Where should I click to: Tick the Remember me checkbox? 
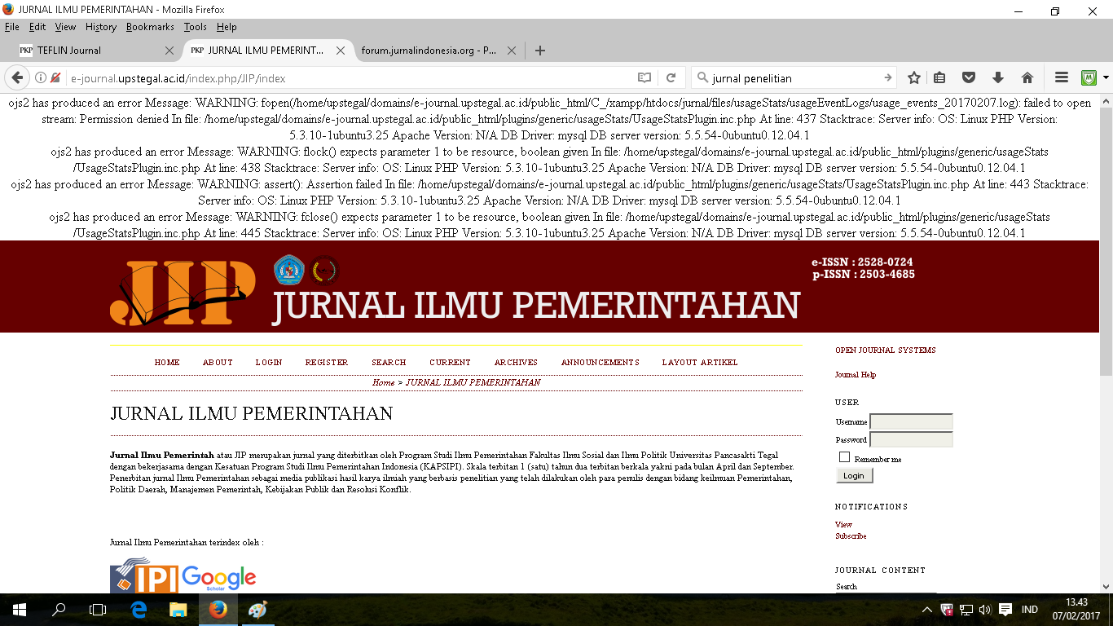pyautogui.click(x=844, y=457)
